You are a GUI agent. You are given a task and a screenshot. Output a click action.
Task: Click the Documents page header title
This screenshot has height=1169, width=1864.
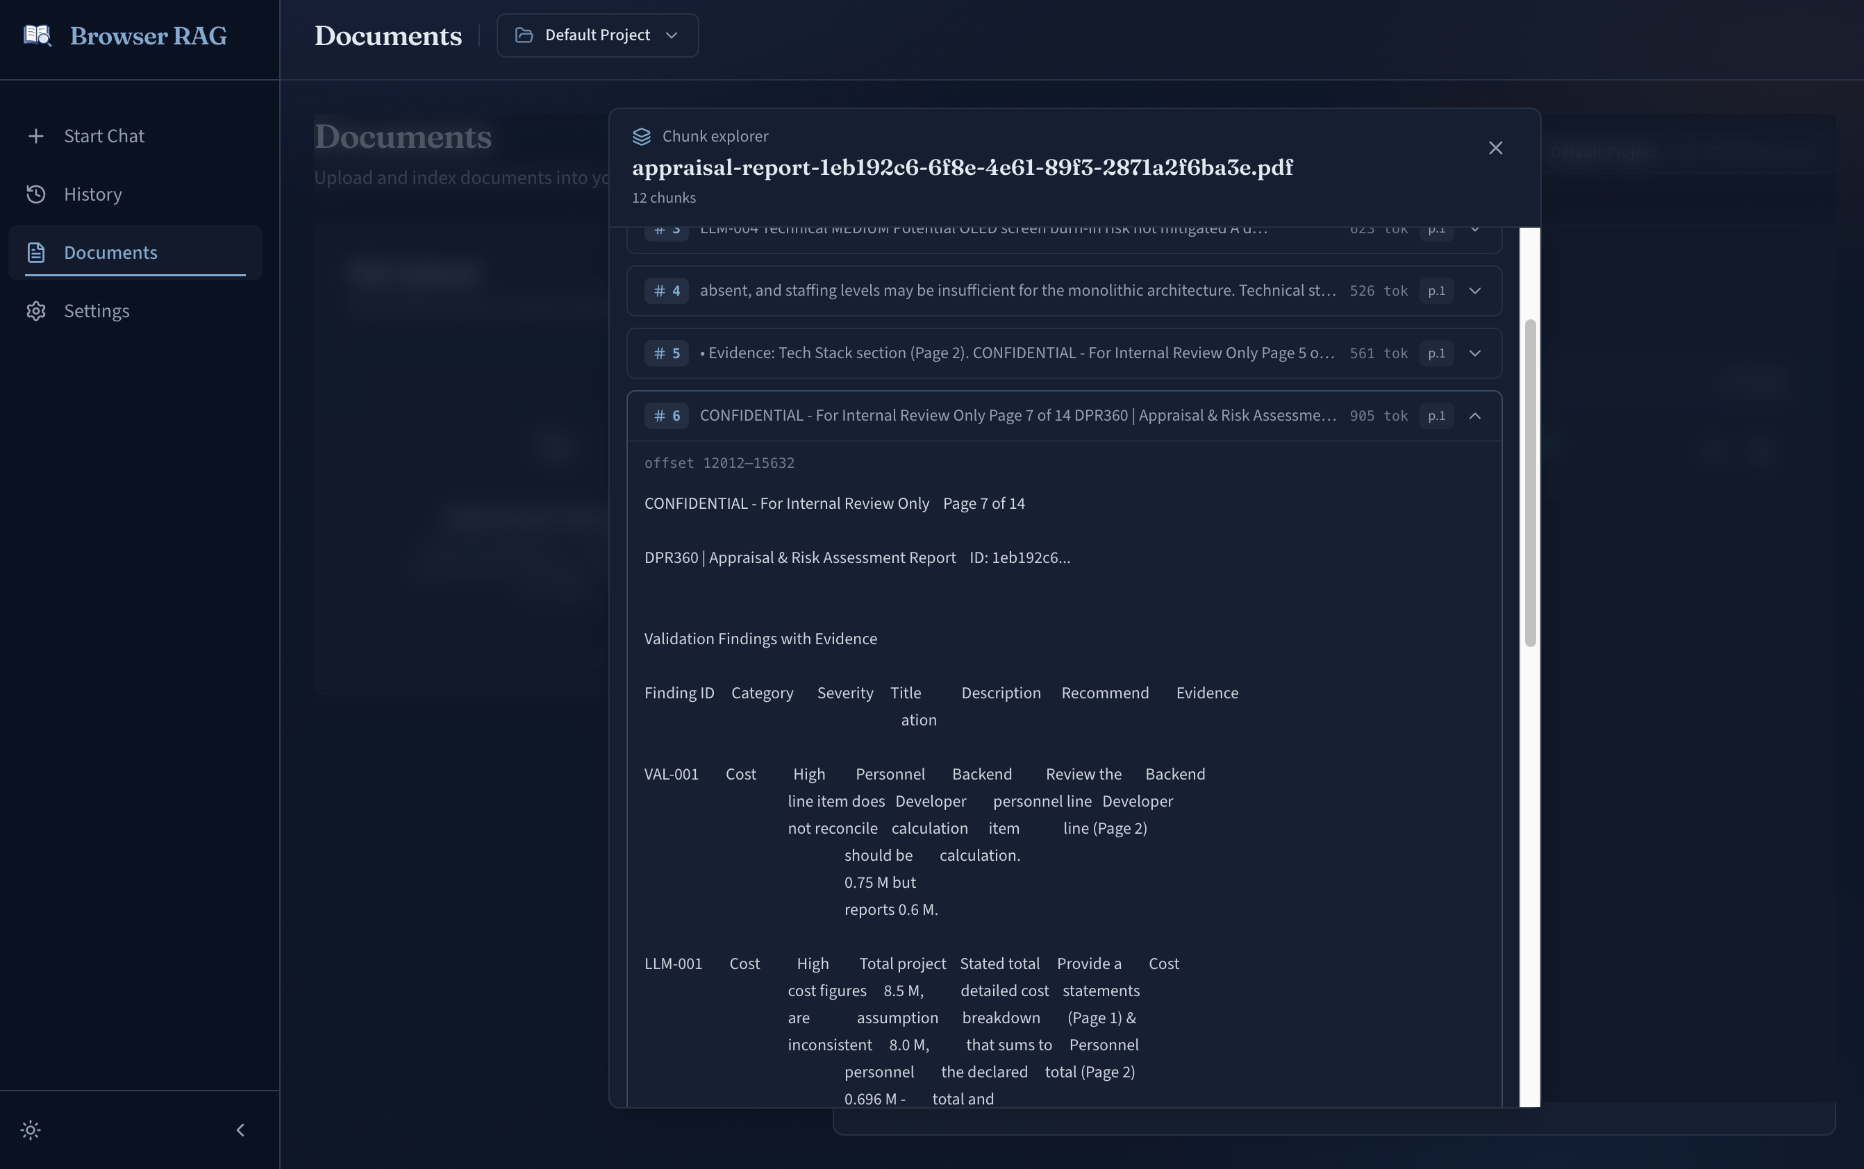coord(388,35)
